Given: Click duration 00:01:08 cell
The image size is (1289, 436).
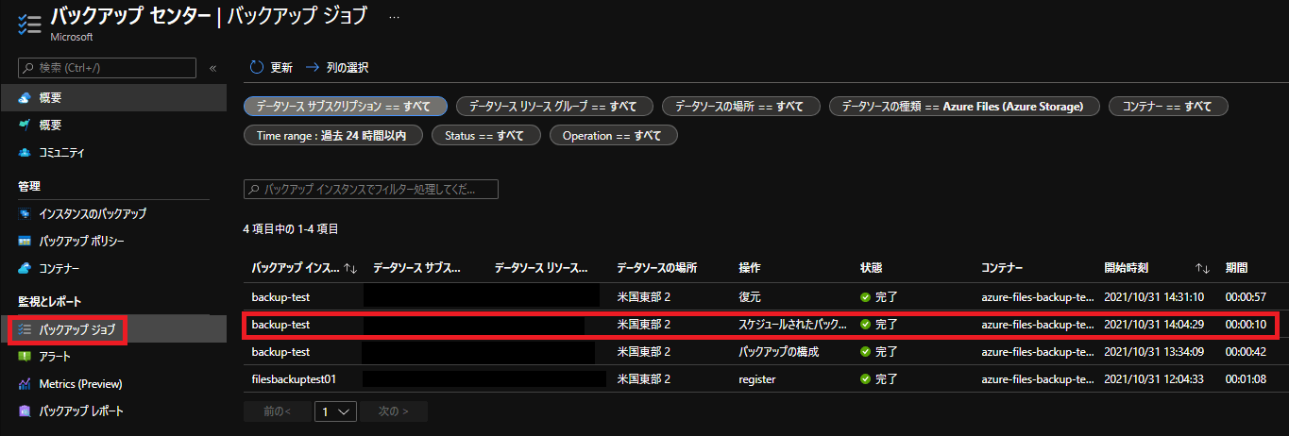Looking at the screenshot, I should [x=1247, y=379].
